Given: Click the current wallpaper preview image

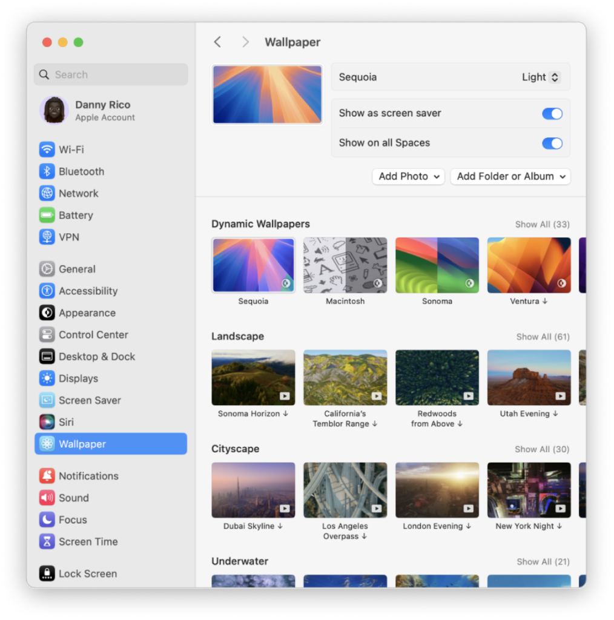Looking at the screenshot, I should point(267,94).
